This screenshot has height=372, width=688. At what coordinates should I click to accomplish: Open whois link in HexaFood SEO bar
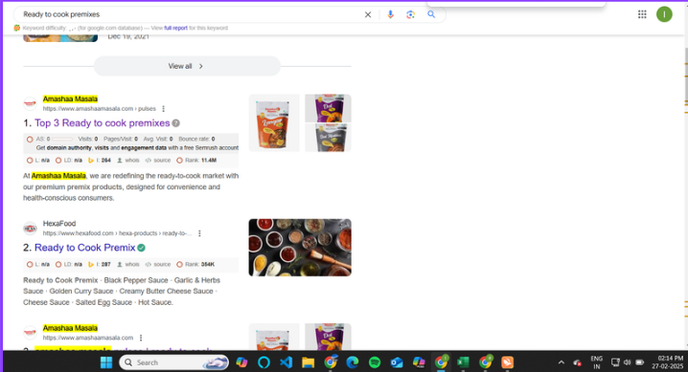pyautogui.click(x=128, y=264)
